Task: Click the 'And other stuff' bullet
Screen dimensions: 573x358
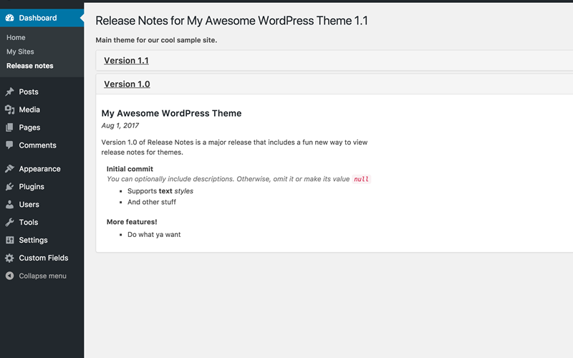Action: coord(152,202)
